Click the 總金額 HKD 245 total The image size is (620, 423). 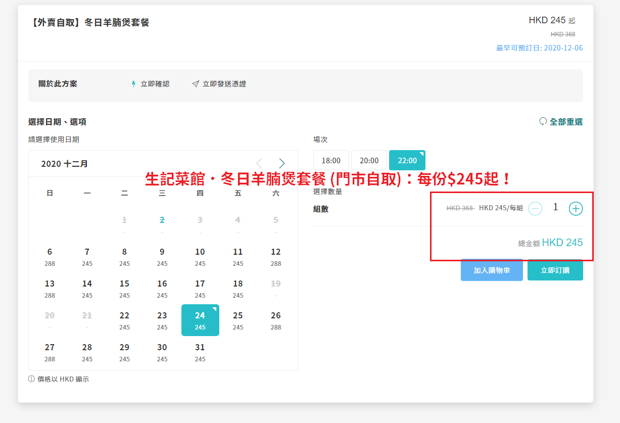(551, 243)
